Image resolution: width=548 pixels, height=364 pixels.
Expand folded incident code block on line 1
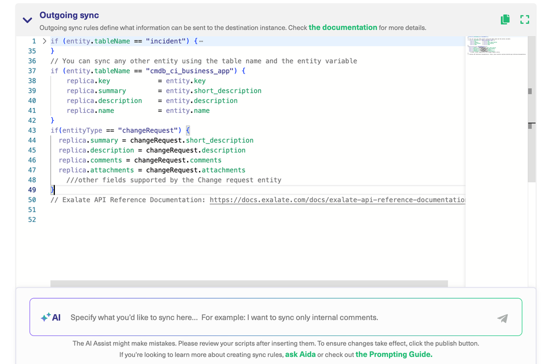tap(44, 41)
